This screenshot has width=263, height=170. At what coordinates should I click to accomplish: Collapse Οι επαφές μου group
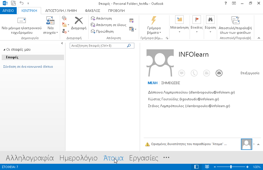4,50
